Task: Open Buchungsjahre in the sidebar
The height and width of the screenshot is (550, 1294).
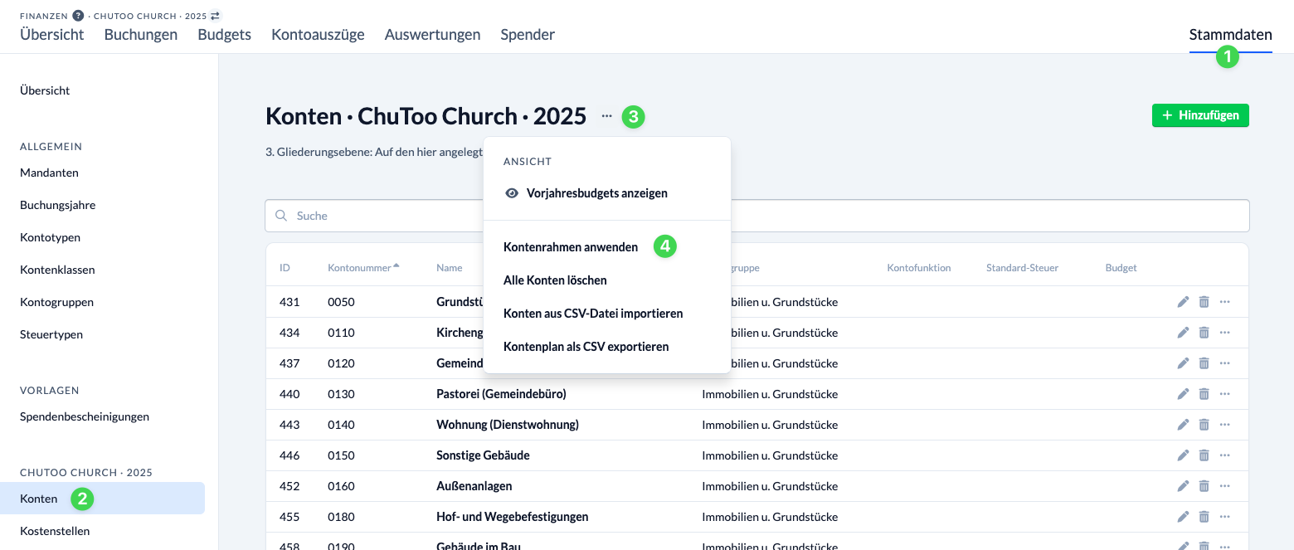Action: click(58, 205)
